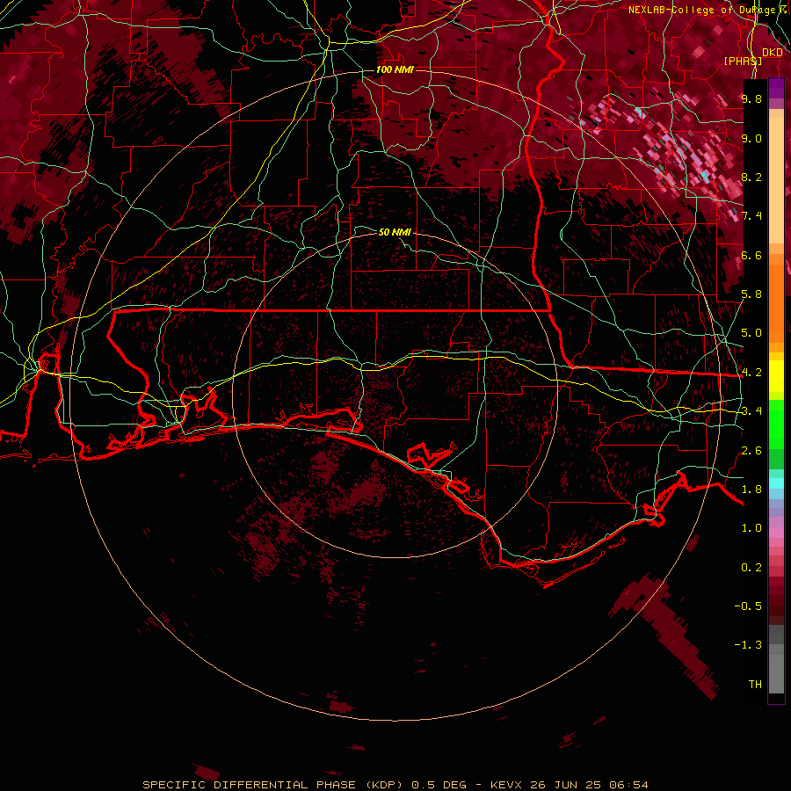
Task: Click the 9.0 legend value
Action: pos(751,138)
